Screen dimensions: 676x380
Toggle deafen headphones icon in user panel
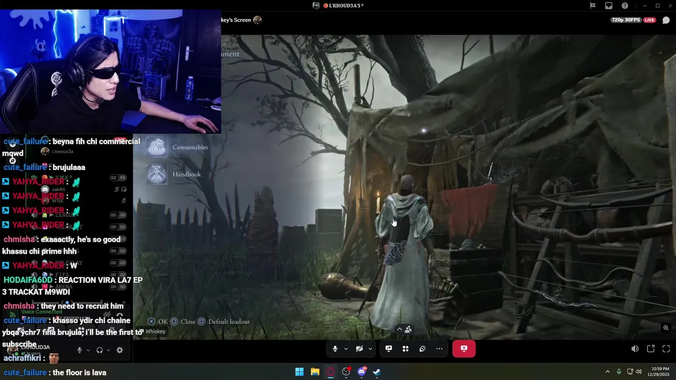99,350
